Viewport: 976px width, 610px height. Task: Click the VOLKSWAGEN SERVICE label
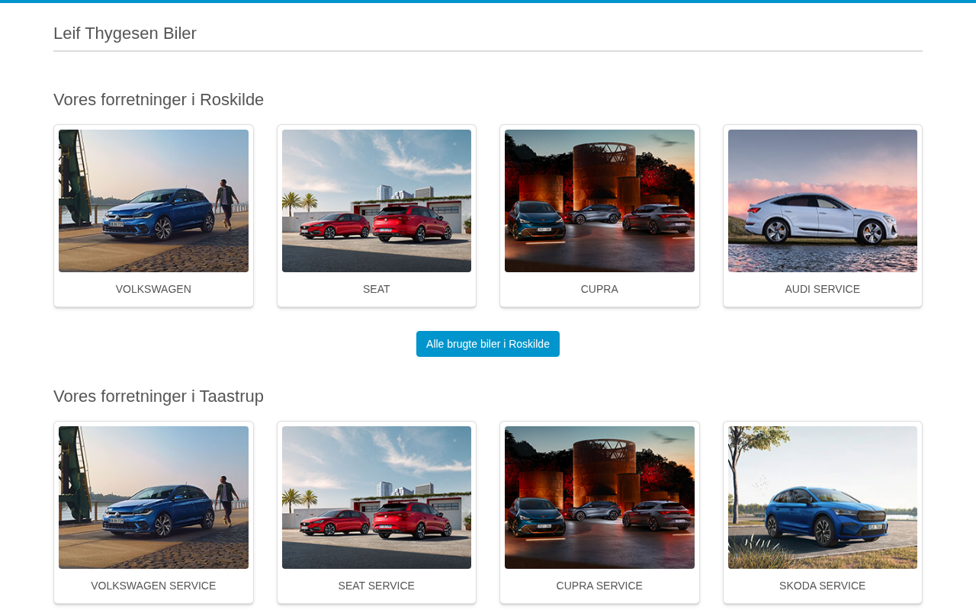pyautogui.click(x=153, y=586)
